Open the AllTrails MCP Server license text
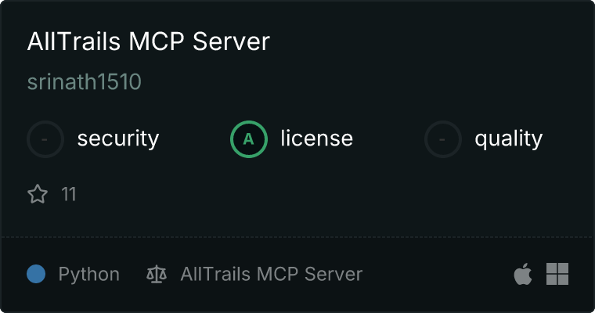Viewport: 595px width, 313px height. 272,274
